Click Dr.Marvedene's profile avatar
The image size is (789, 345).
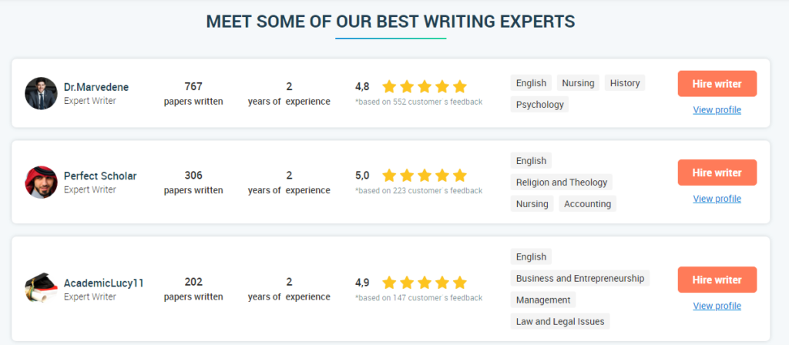tap(42, 93)
